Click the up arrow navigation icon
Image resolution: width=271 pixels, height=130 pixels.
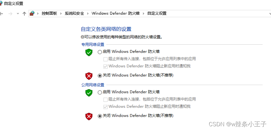pyautogui.click(x=24, y=14)
